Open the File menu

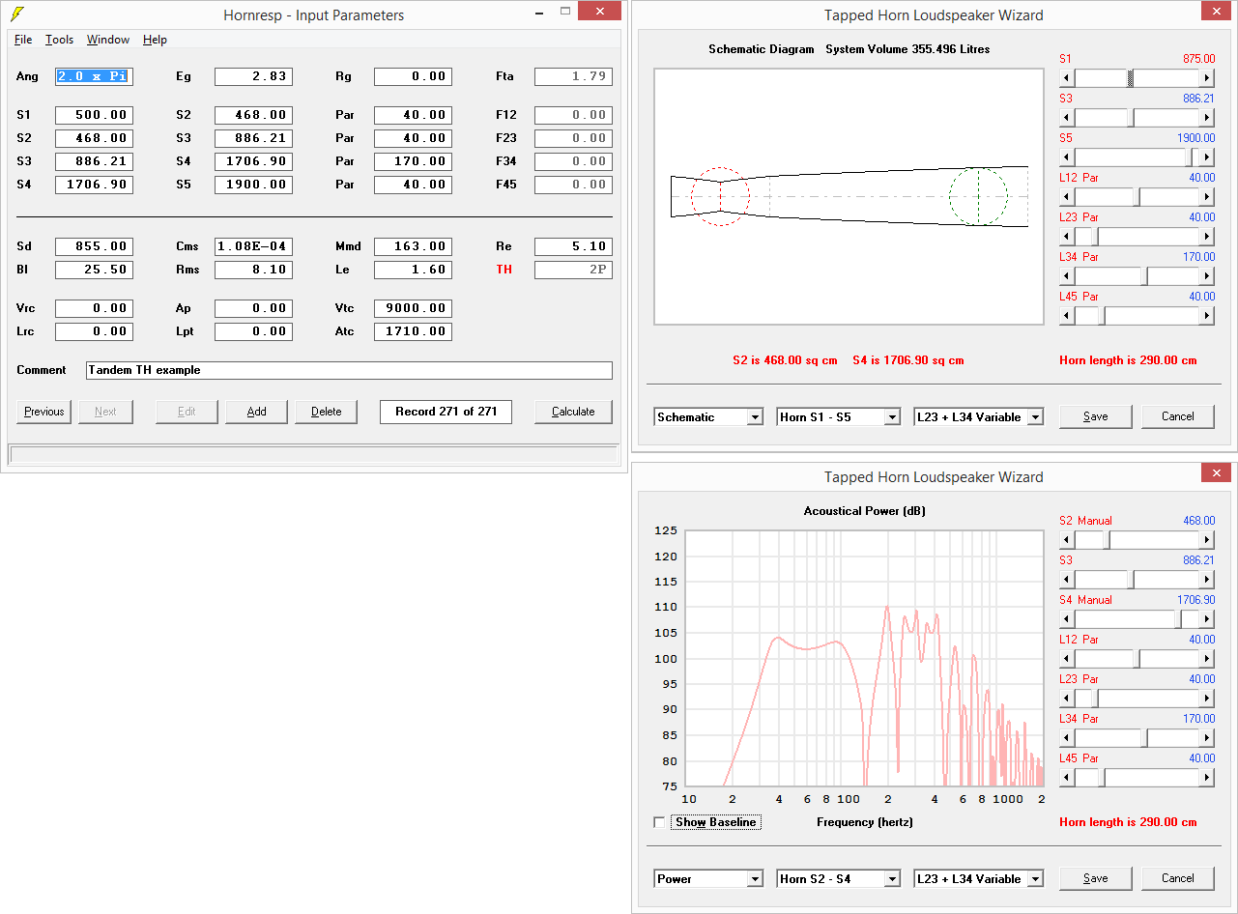23,40
